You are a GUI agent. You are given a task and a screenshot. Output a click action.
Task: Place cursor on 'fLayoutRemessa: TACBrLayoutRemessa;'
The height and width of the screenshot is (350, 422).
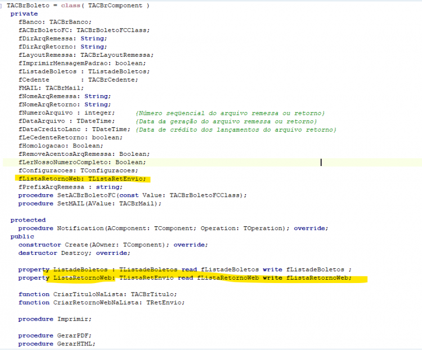(x=86, y=55)
